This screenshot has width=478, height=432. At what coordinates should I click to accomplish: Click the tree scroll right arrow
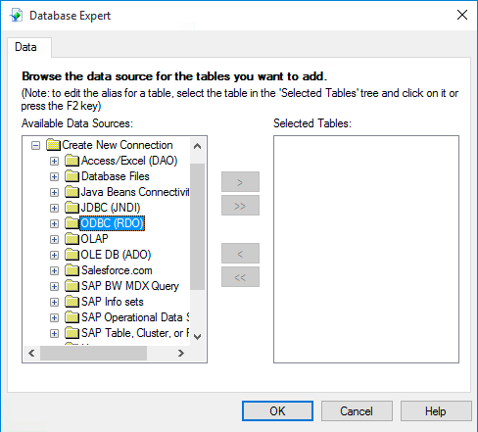[x=181, y=353]
